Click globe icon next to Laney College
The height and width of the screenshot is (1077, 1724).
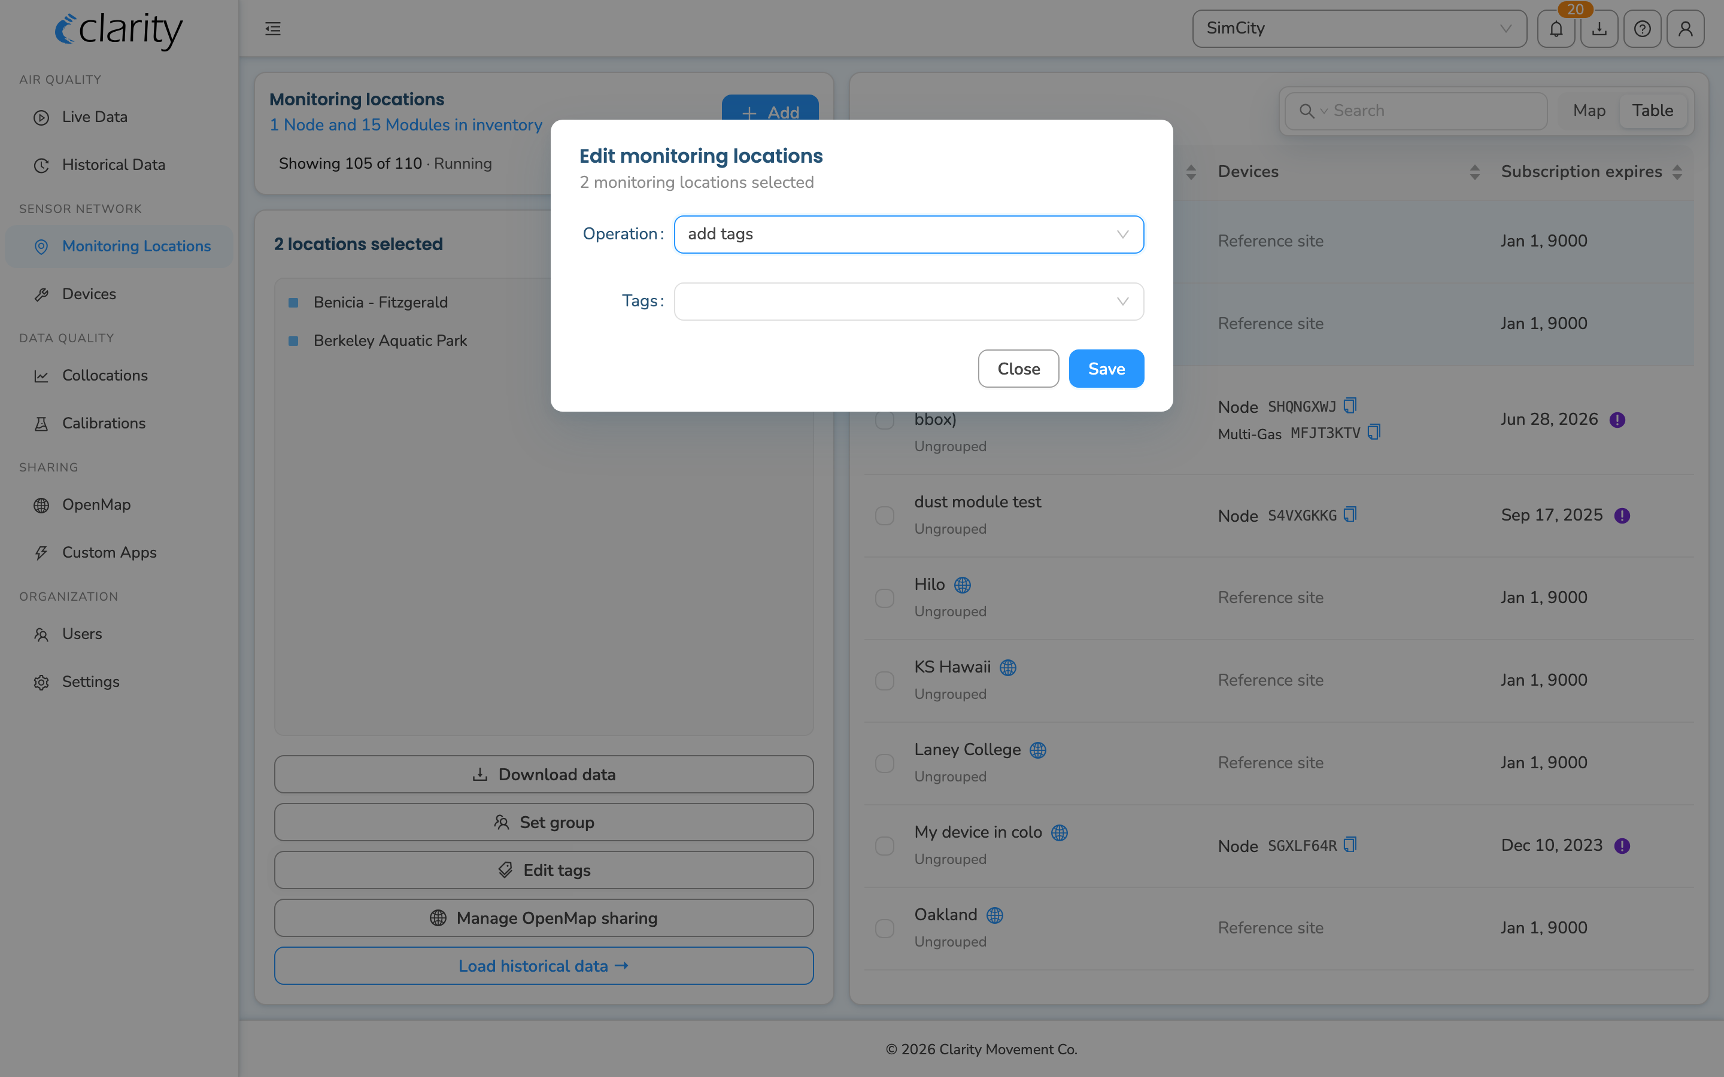click(1038, 750)
